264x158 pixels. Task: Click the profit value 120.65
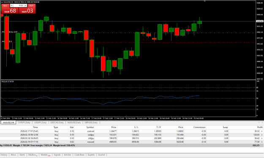256,135
